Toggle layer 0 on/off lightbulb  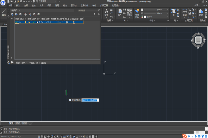pos(25,23)
